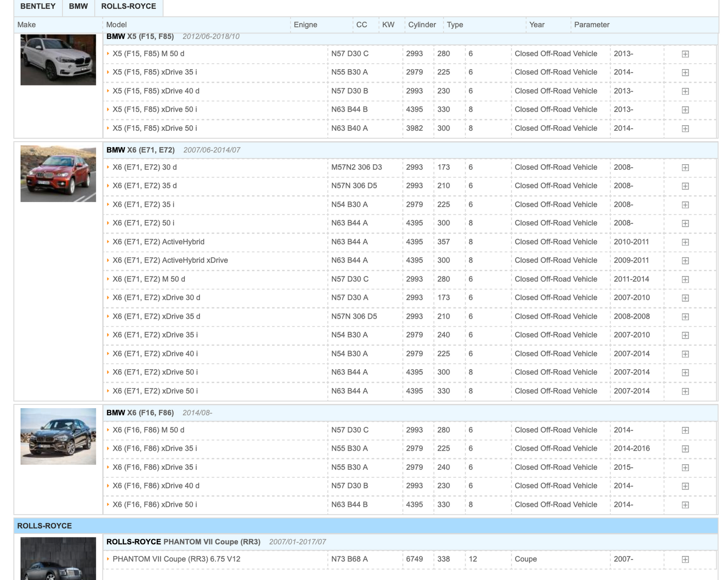The height and width of the screenshot is (580, 724).
Task: Open plus icon for X6 E71 xDrive 50 i 330 KW
Action: pyautogui.click(x=685, y=391)
